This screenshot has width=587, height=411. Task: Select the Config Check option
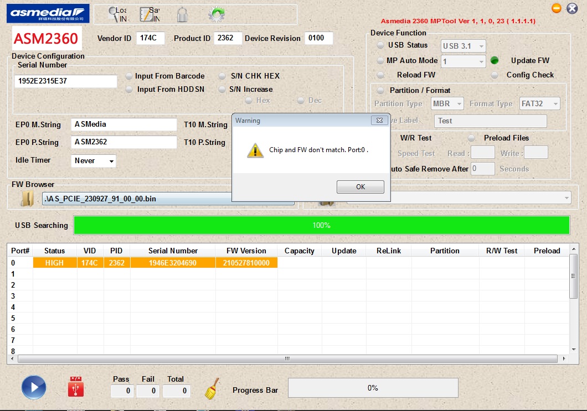(495, 75)
